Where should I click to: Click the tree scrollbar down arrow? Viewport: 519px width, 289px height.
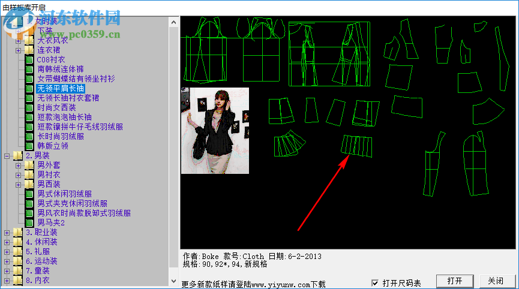[x=174, y=281]
